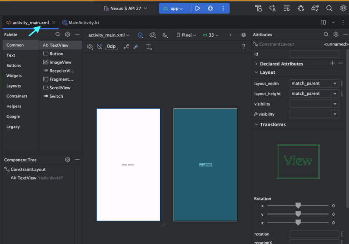Select ImageView in the palette list
349x244 pixels.
point(57,62)
